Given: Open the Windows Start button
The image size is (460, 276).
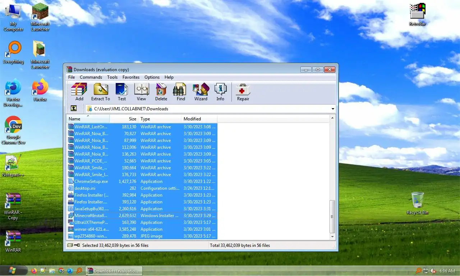Looking at the screenshot, I should 13,270.
